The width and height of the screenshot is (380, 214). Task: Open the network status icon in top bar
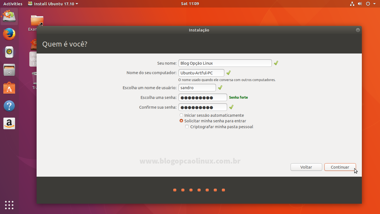pyautogui.click(x=352, y=4)
